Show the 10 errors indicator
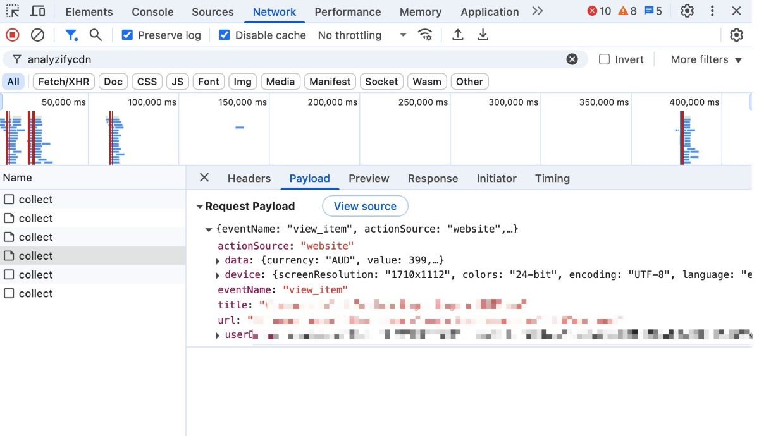 click(599, 11)
